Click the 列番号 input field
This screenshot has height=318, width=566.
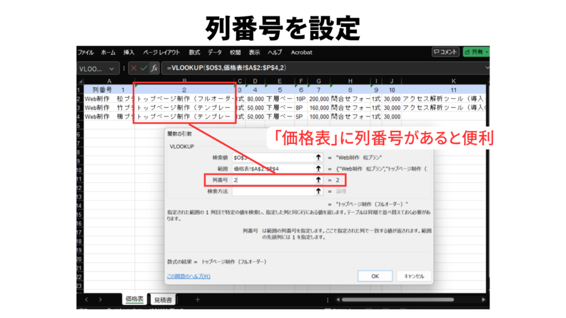tap(273, 180)
